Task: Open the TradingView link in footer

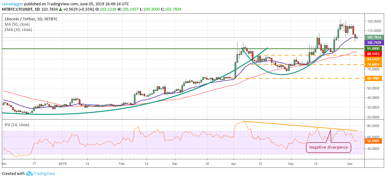Action: click(x=44, y=173)
